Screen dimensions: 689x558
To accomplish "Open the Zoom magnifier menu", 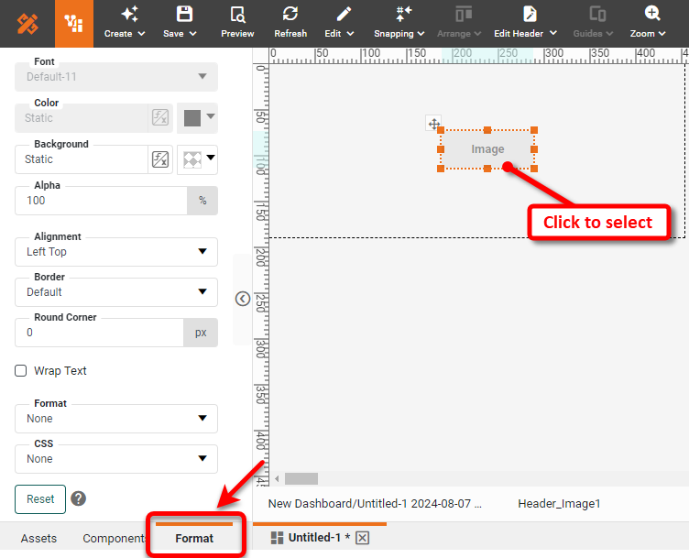I will (x=652, y=15).
